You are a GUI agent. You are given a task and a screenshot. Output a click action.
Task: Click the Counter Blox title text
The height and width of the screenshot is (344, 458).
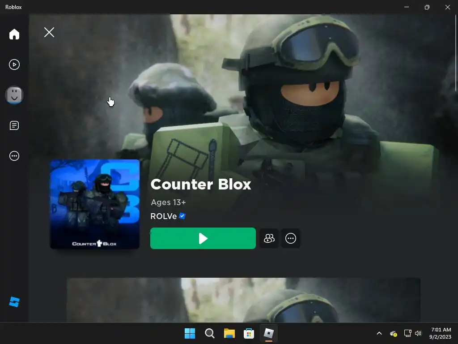tap(201, 184)
